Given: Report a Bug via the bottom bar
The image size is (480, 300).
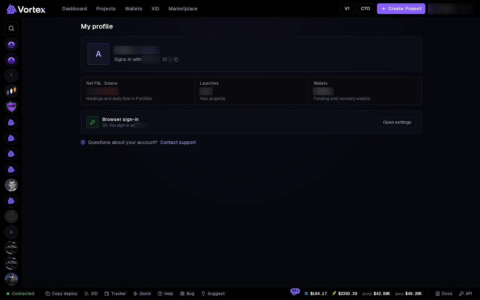Looking at the screenshot, I should (187, 294).
